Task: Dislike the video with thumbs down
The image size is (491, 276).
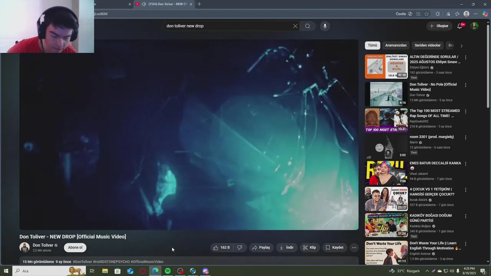Action: pos(239,248)
